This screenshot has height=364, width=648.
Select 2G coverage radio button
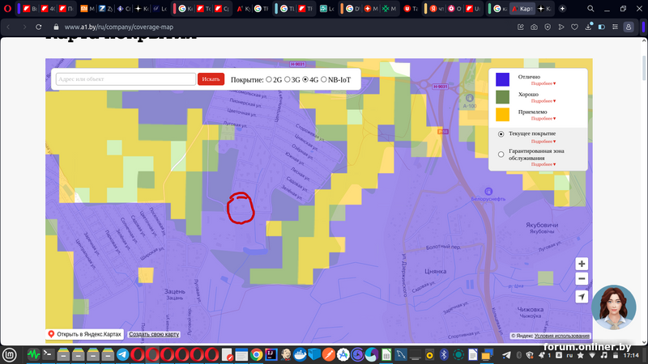tap(269, 79)
